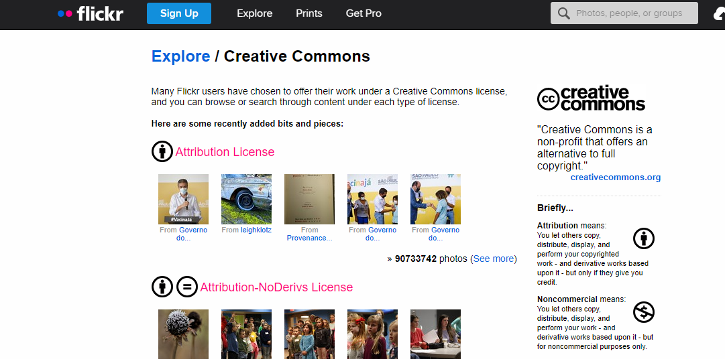Open the leighklotz user link
Screen dimensions: 725x359
tap(256, 230)
